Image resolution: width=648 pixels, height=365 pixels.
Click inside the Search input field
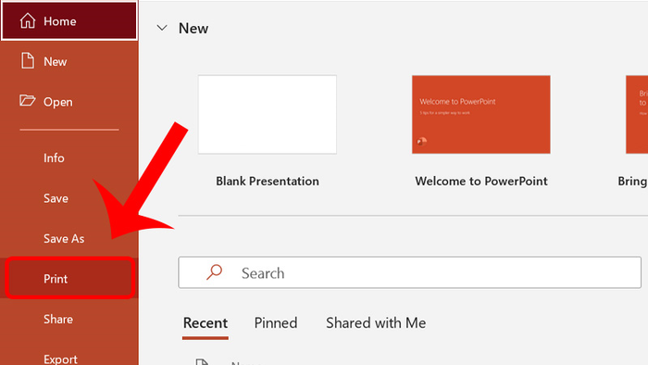point(409,272)
